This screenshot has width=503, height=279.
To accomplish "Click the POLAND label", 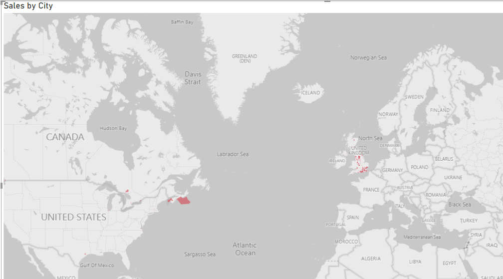I will 419,167.
